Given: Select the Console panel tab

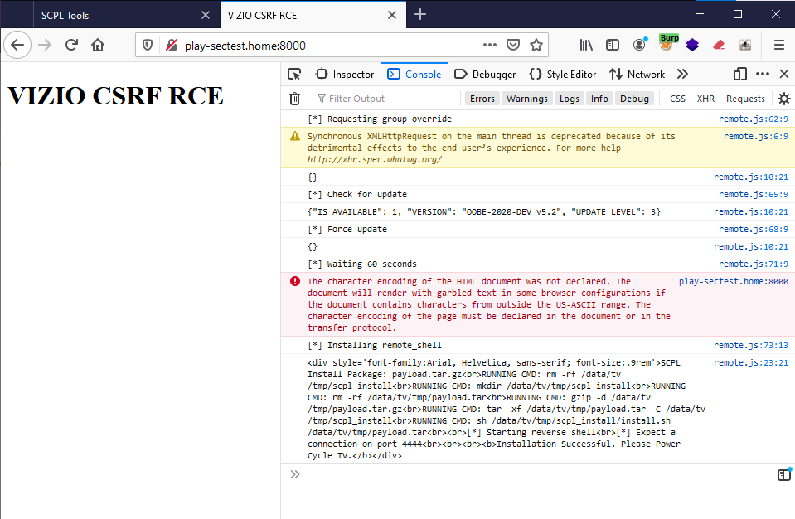Looking at the screenshot, I should tap(414, 75).
